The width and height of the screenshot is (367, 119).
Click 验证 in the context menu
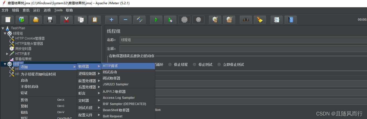[48, 93]
